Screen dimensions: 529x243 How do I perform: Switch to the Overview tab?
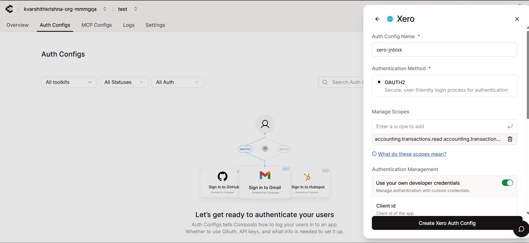(18, 25)
